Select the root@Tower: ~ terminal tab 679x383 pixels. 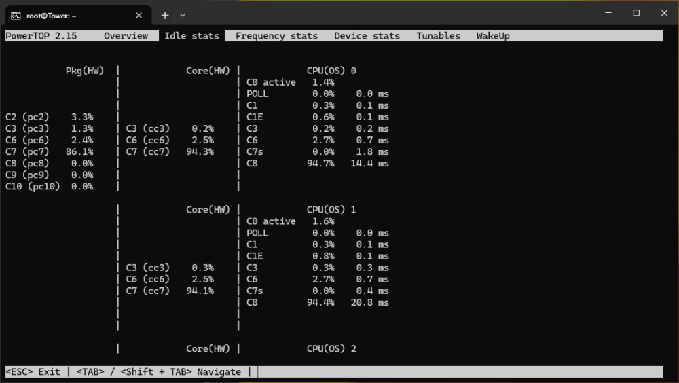pos(78,16)
